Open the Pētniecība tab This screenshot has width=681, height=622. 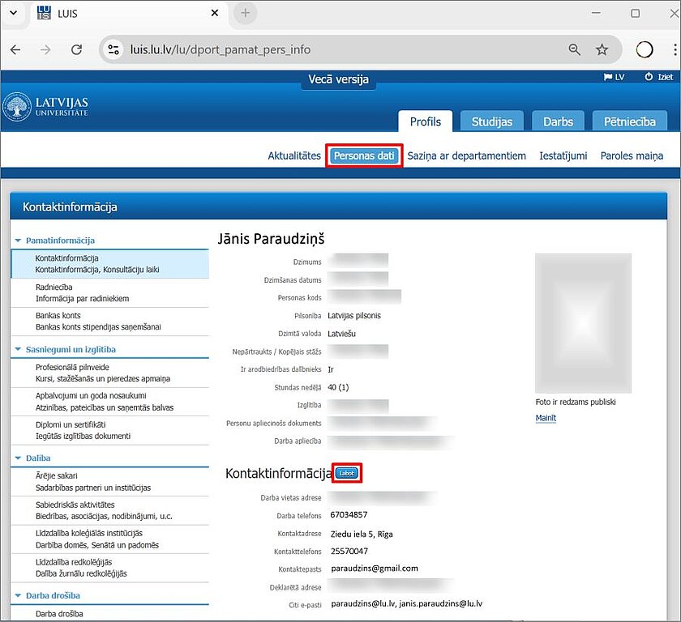point(629,121)
